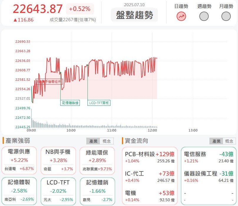
Task: Click the index value 22643.87
Action: (38, 9)
